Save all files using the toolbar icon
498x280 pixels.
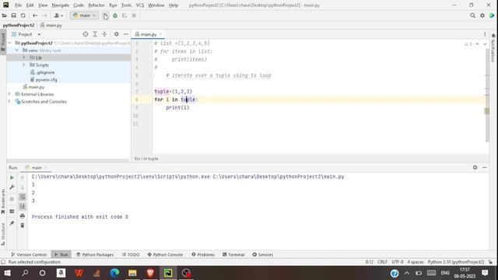pyautogui.click(x=14, y=16)
